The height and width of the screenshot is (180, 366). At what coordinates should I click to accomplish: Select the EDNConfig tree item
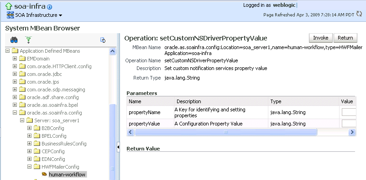click(53, 159)
